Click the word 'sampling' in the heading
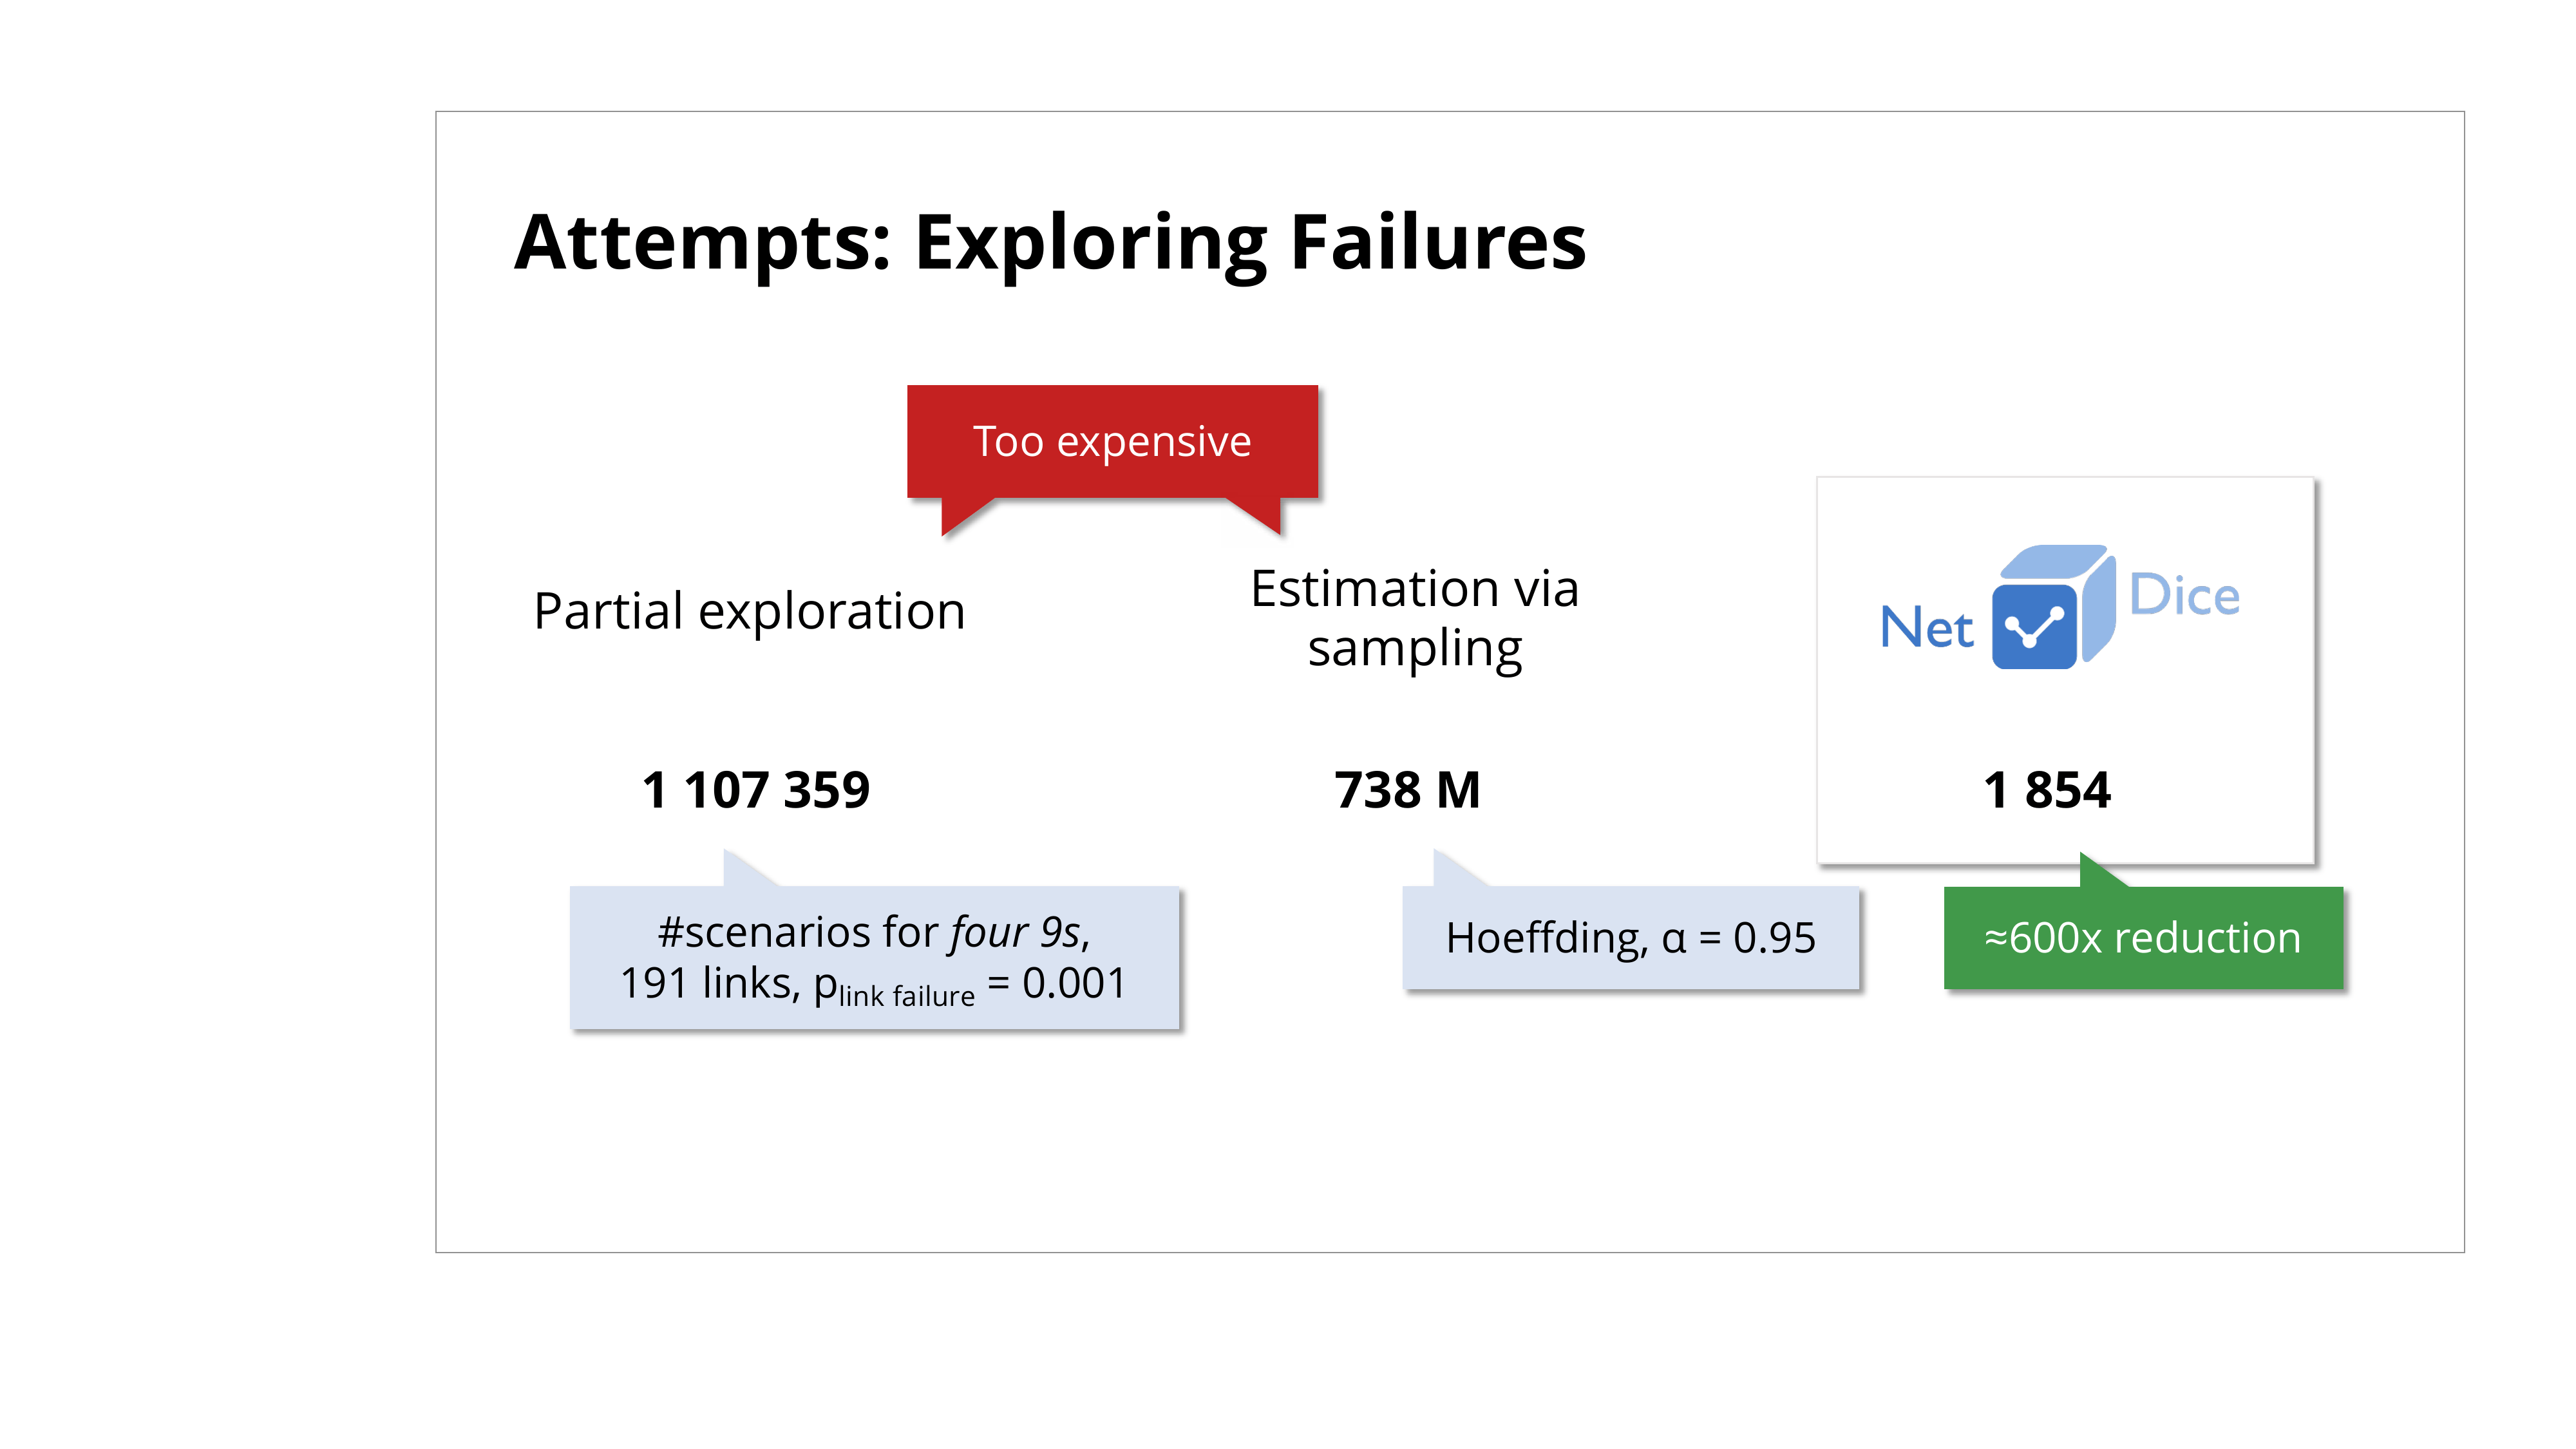Screen dimensions: 2576x1449 point(1414,648)
